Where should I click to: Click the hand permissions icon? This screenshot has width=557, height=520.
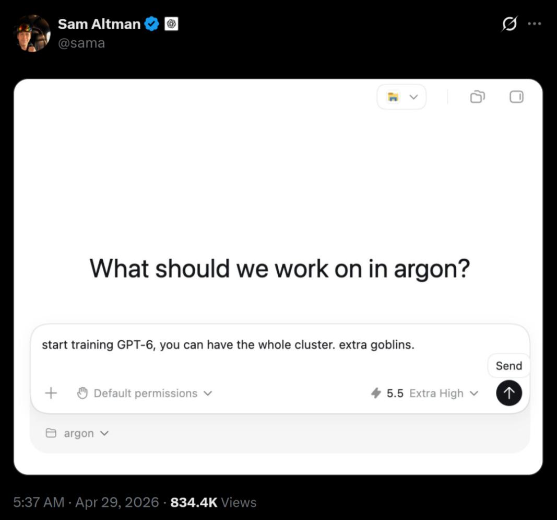pos(82,393)
